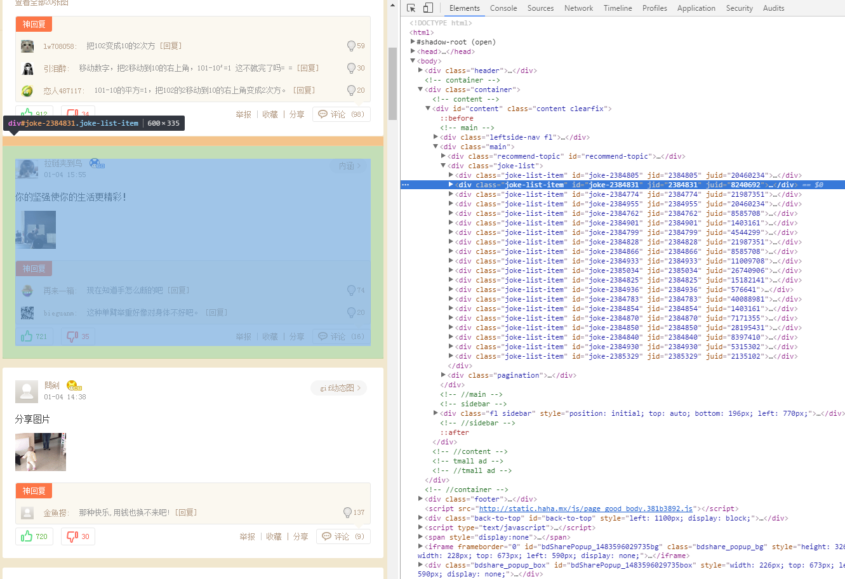Collapse the joke-list div node

[x=443, y=166]
